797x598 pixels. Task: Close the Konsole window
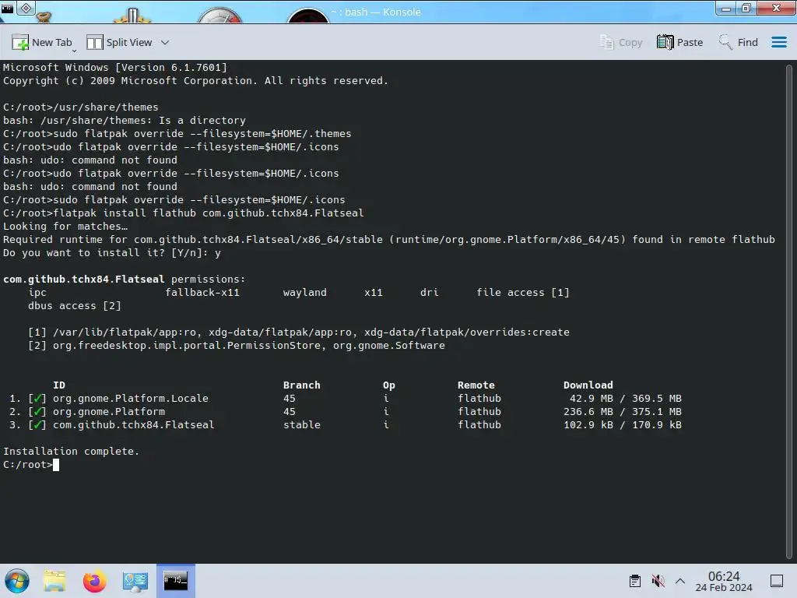point(776,9)
